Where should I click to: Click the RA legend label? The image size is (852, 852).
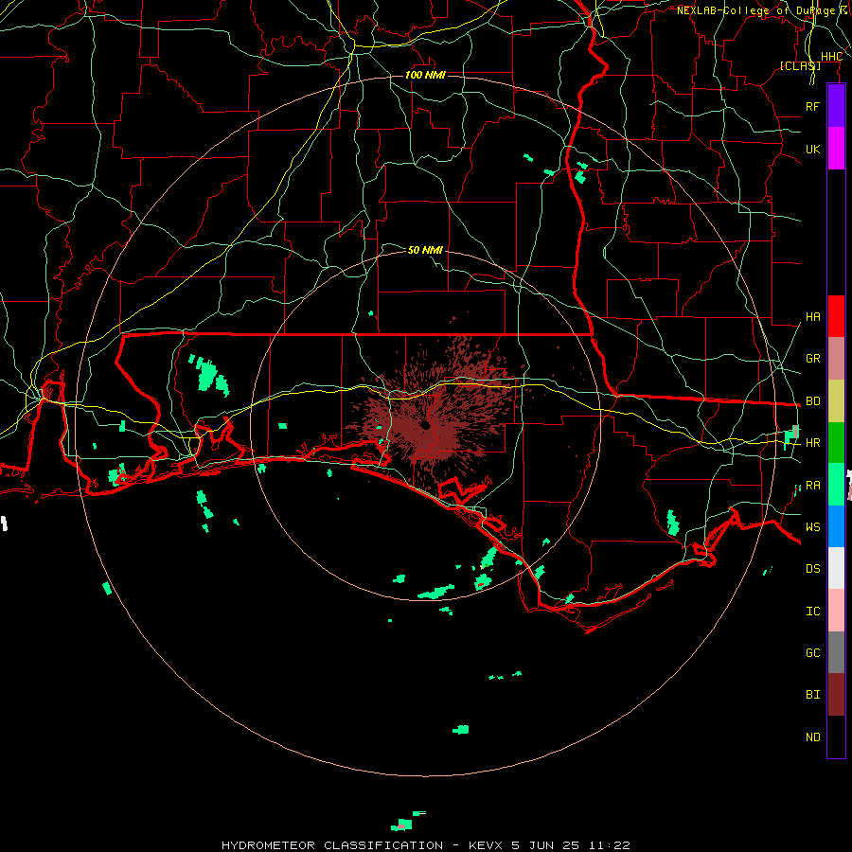coord(812,486)
